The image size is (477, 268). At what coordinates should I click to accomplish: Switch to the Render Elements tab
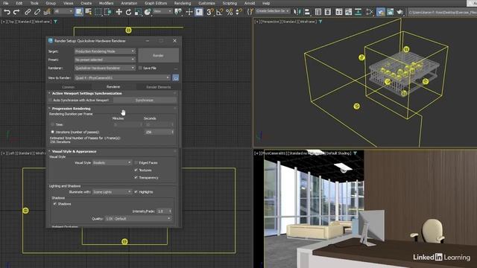[159, 87]
